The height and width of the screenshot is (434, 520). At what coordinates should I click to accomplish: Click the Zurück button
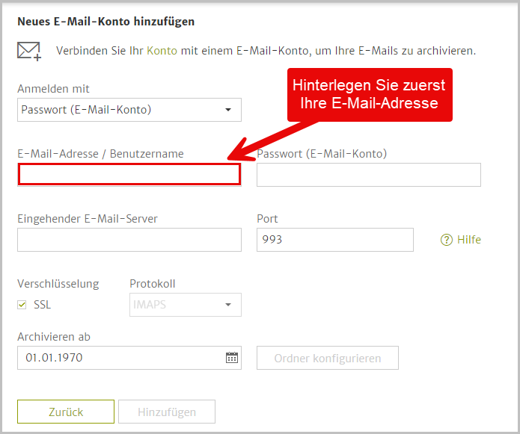(x=66, y=412)
